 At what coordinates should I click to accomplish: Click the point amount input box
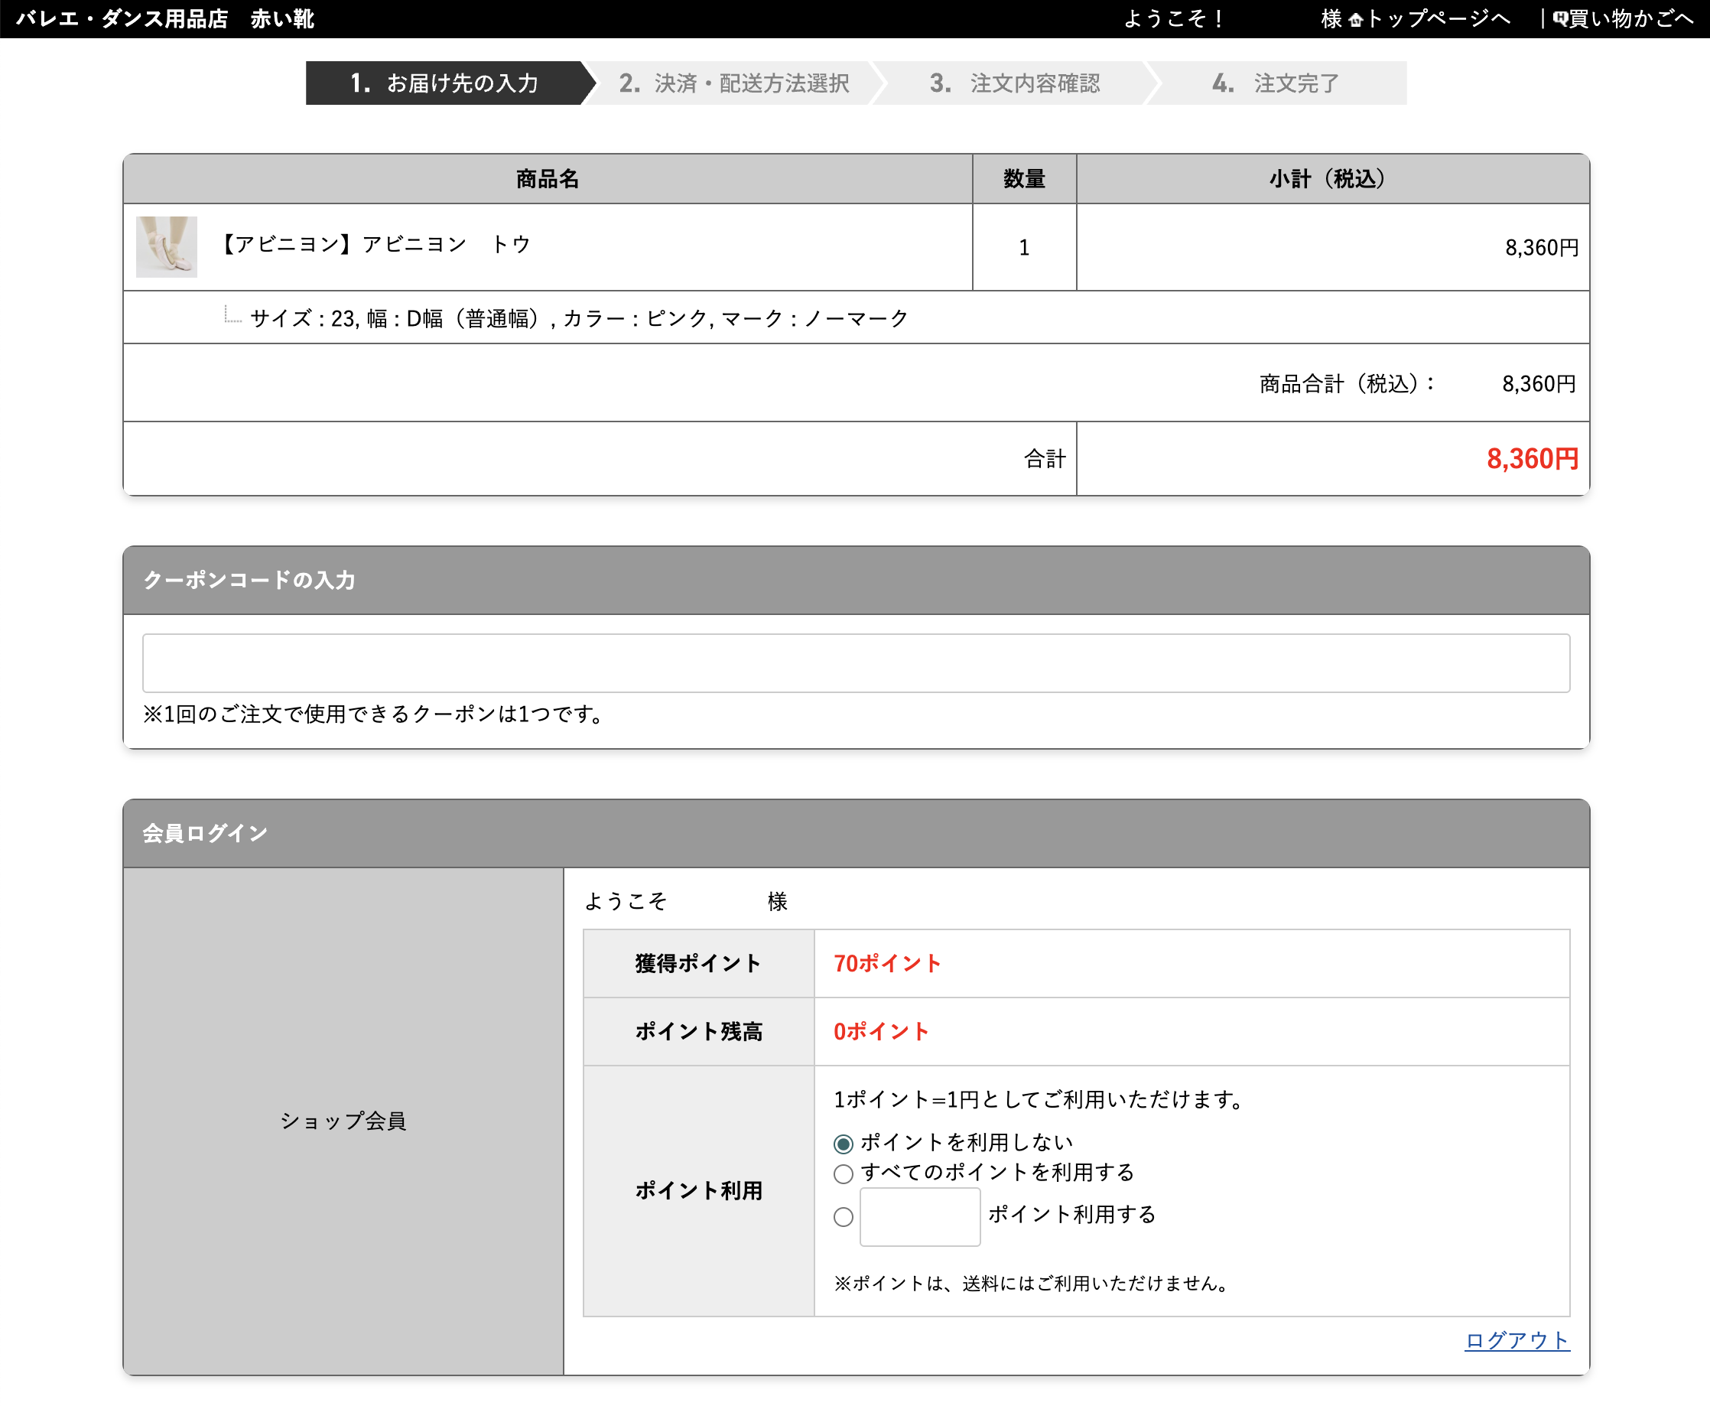tap(919, 1216)
